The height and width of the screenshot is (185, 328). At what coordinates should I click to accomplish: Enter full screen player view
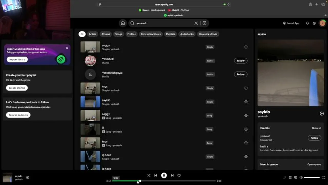[324, 178]
